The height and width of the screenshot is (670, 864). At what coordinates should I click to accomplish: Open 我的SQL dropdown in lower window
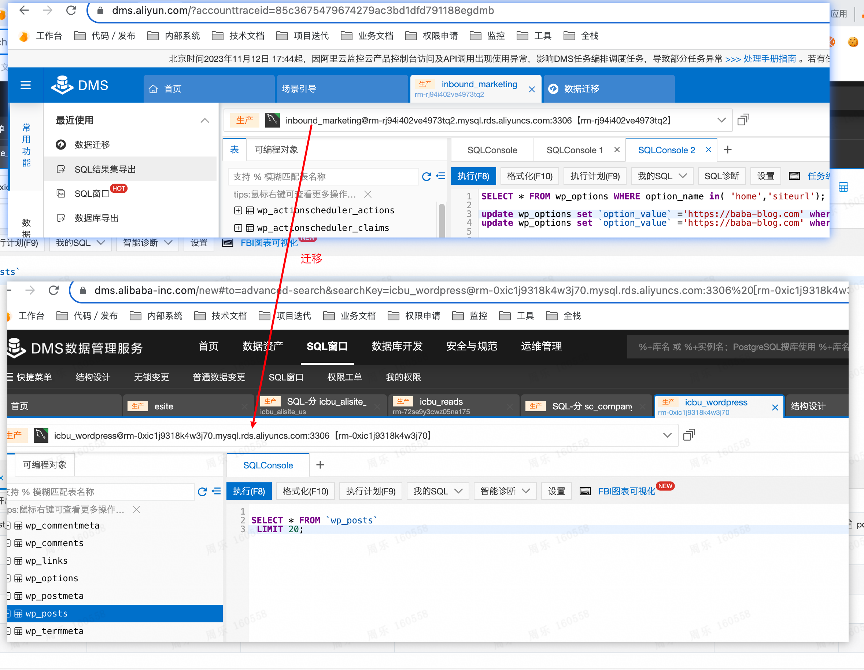click(x=437, y=492)
